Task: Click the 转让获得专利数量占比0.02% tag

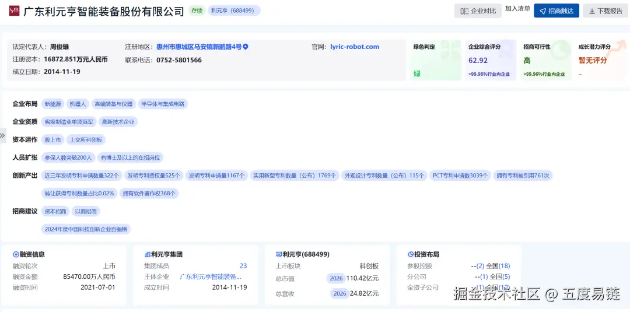Action: coord(79,193)
